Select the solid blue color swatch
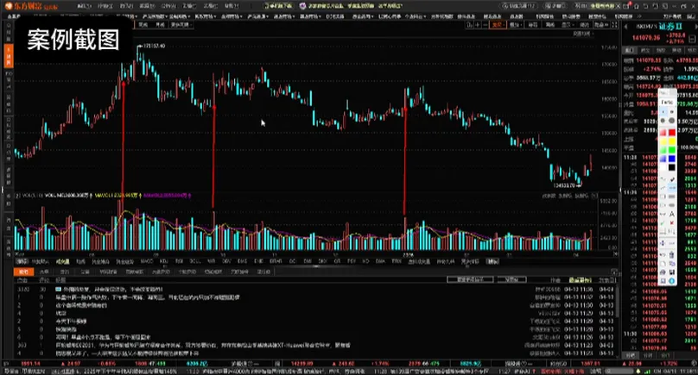This screenshot has height=375, width=698. (672, 158)
